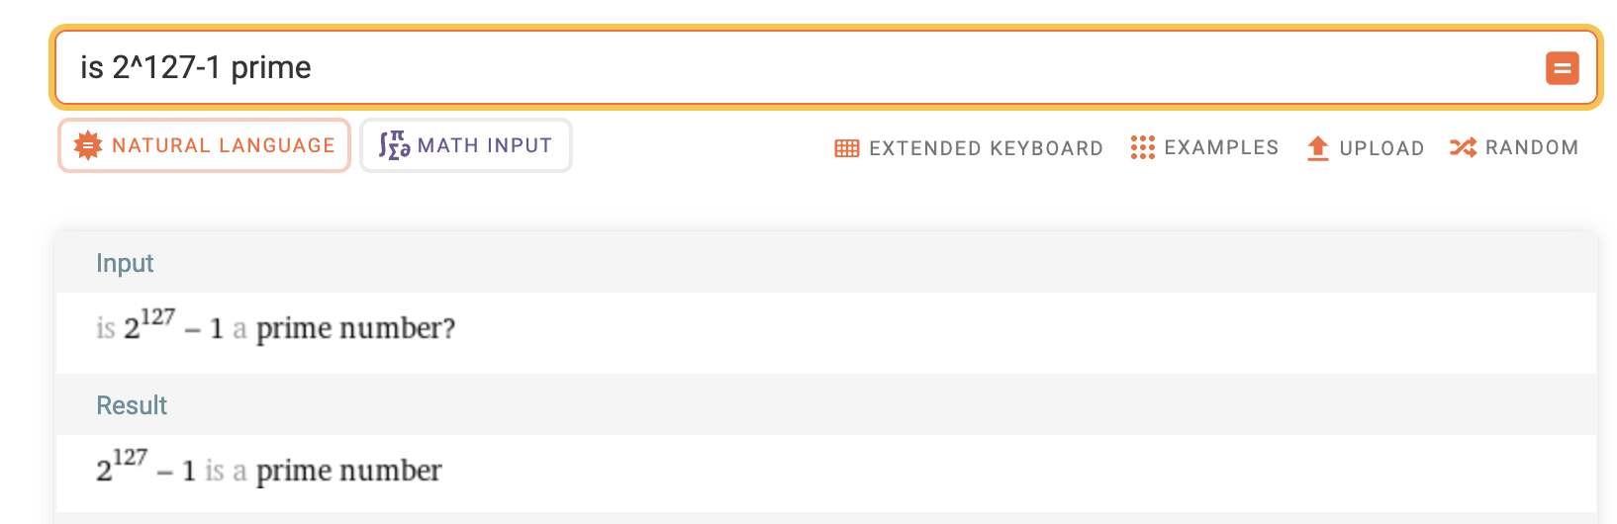The image size is (1617, 524).
Task: Click the 2^127 expression in the Result pod
Action: (122, 467)
